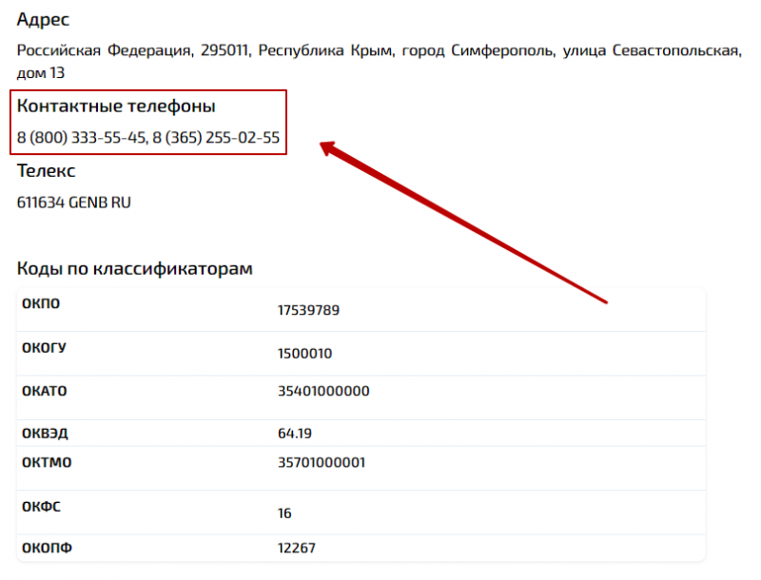Click the highlighted red phone numbers box

point(147,122)
